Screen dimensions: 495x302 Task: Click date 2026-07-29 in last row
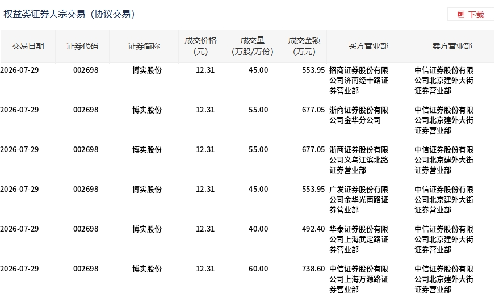coord(19,269)
